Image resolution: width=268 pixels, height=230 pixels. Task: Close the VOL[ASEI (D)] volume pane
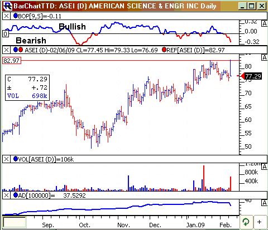coord(6,159)
